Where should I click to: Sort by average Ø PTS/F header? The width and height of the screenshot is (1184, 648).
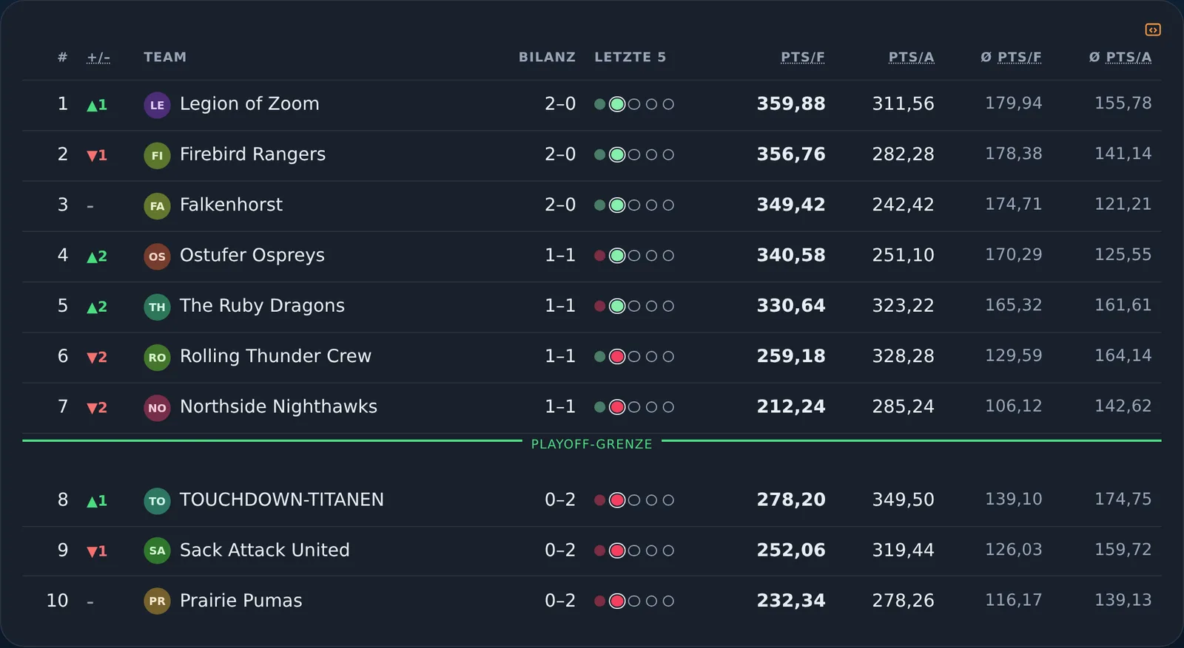1011,57
